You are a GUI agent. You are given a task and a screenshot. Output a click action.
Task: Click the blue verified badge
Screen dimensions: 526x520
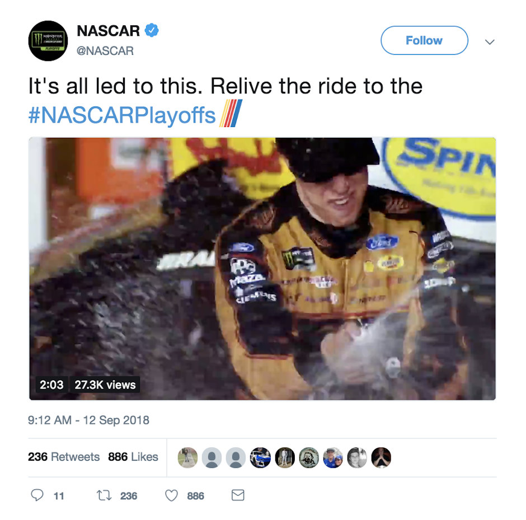click(x=151, y=31)
